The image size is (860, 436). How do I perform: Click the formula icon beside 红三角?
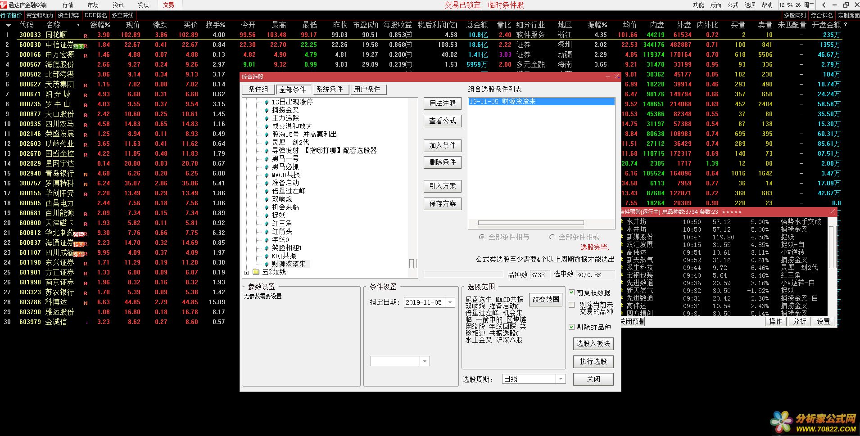click(x=267, y=224)
